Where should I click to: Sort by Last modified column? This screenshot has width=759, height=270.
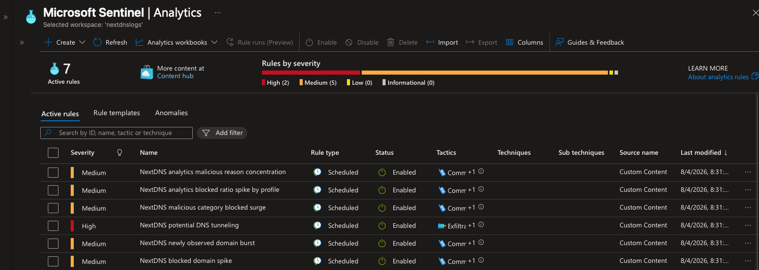704,153
